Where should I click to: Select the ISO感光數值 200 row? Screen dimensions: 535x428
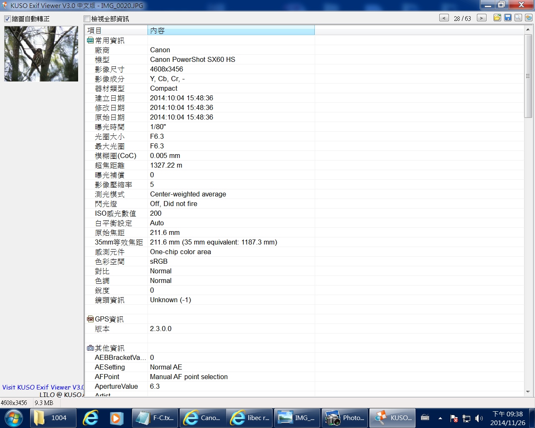[304, 214]
